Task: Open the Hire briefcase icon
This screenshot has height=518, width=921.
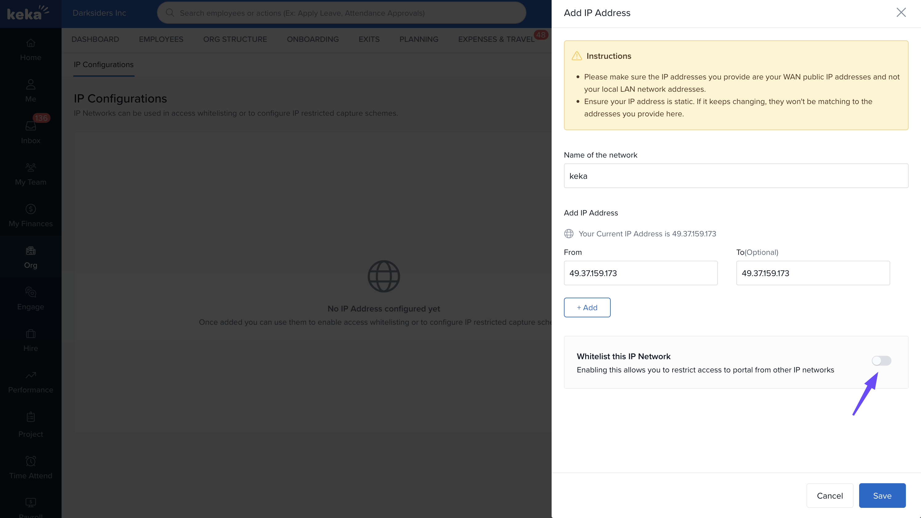Action: coord(31,334)
